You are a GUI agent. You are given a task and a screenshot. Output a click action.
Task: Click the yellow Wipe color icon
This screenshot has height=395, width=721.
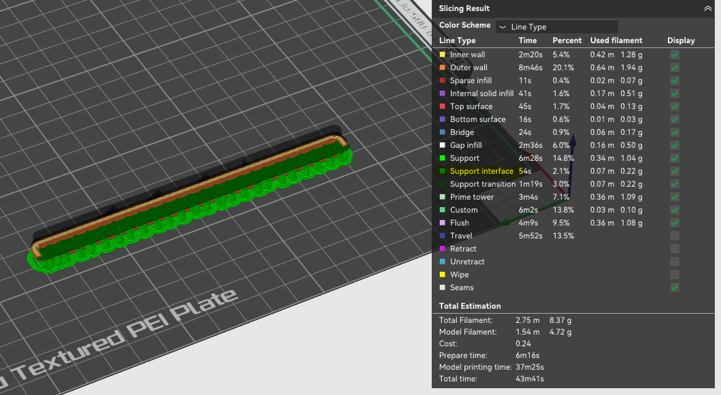tap(442, 275)
